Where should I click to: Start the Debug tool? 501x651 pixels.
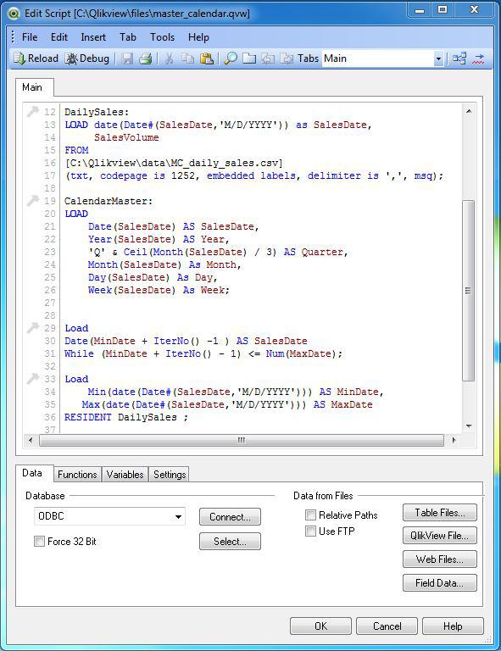(86, 58)
